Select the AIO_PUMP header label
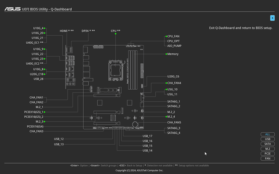279x174 pixels. point(174,46)
